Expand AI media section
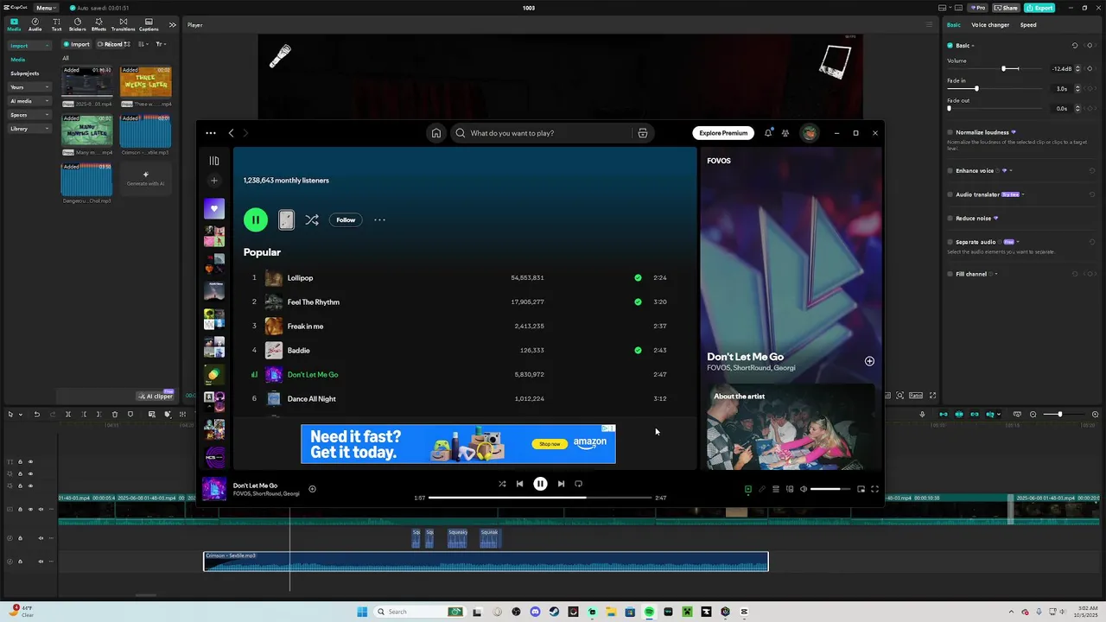 pyautogui.click(x=29, y=101)
